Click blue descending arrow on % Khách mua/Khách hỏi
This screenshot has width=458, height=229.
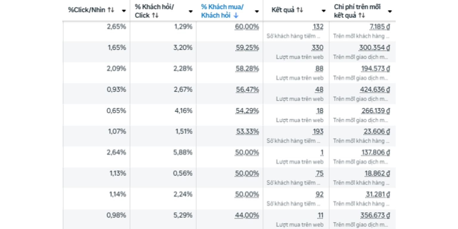click(x=236, y=16)
